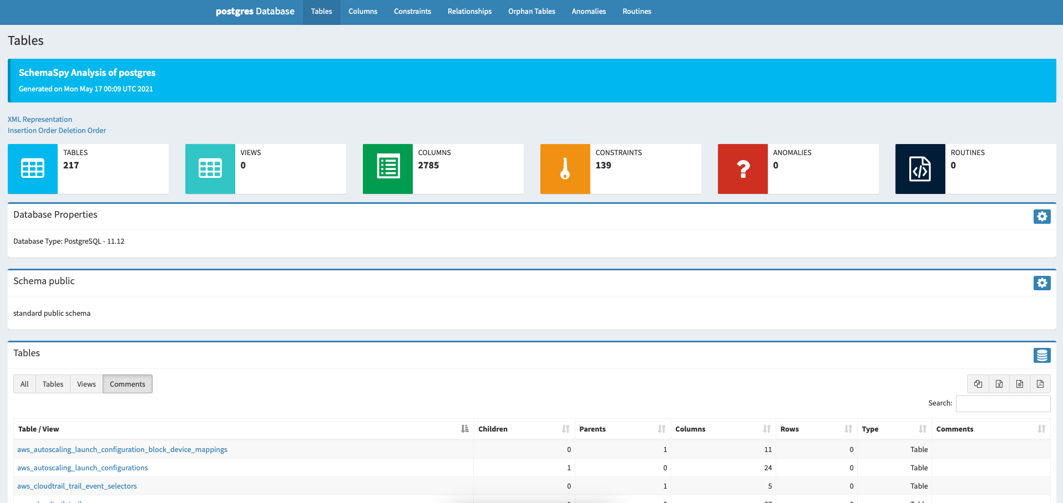Open the Orphan Tables nav tab
1063x503 pixels.
point(531,12)
